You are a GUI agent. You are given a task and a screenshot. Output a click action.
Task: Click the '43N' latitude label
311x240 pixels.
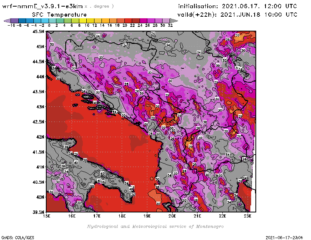click(40, 107)
